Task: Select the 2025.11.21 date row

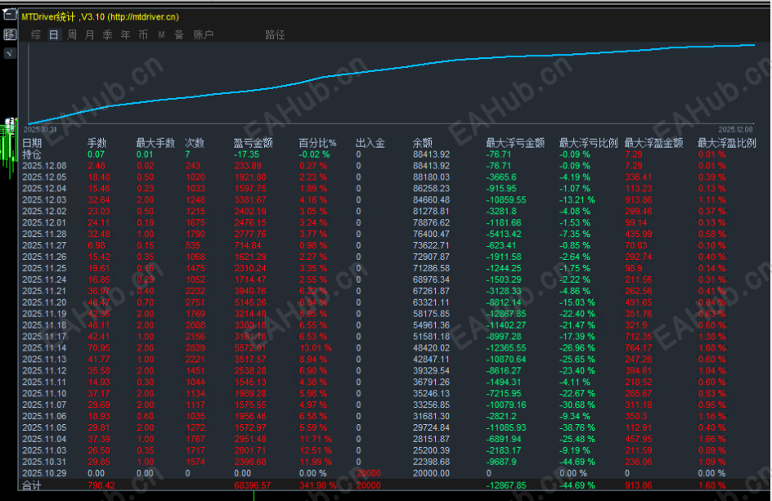Action: click(x=44, y=291)
